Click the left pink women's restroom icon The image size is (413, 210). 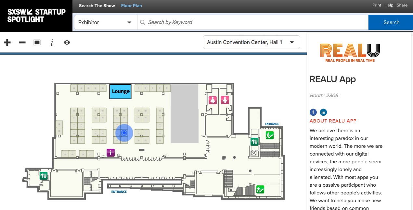tap(213, 100)
